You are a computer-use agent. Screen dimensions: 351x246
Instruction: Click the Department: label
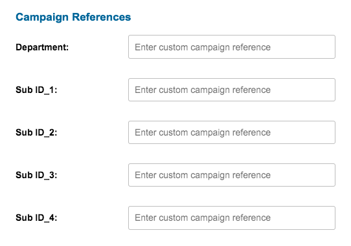coord(42,47)
